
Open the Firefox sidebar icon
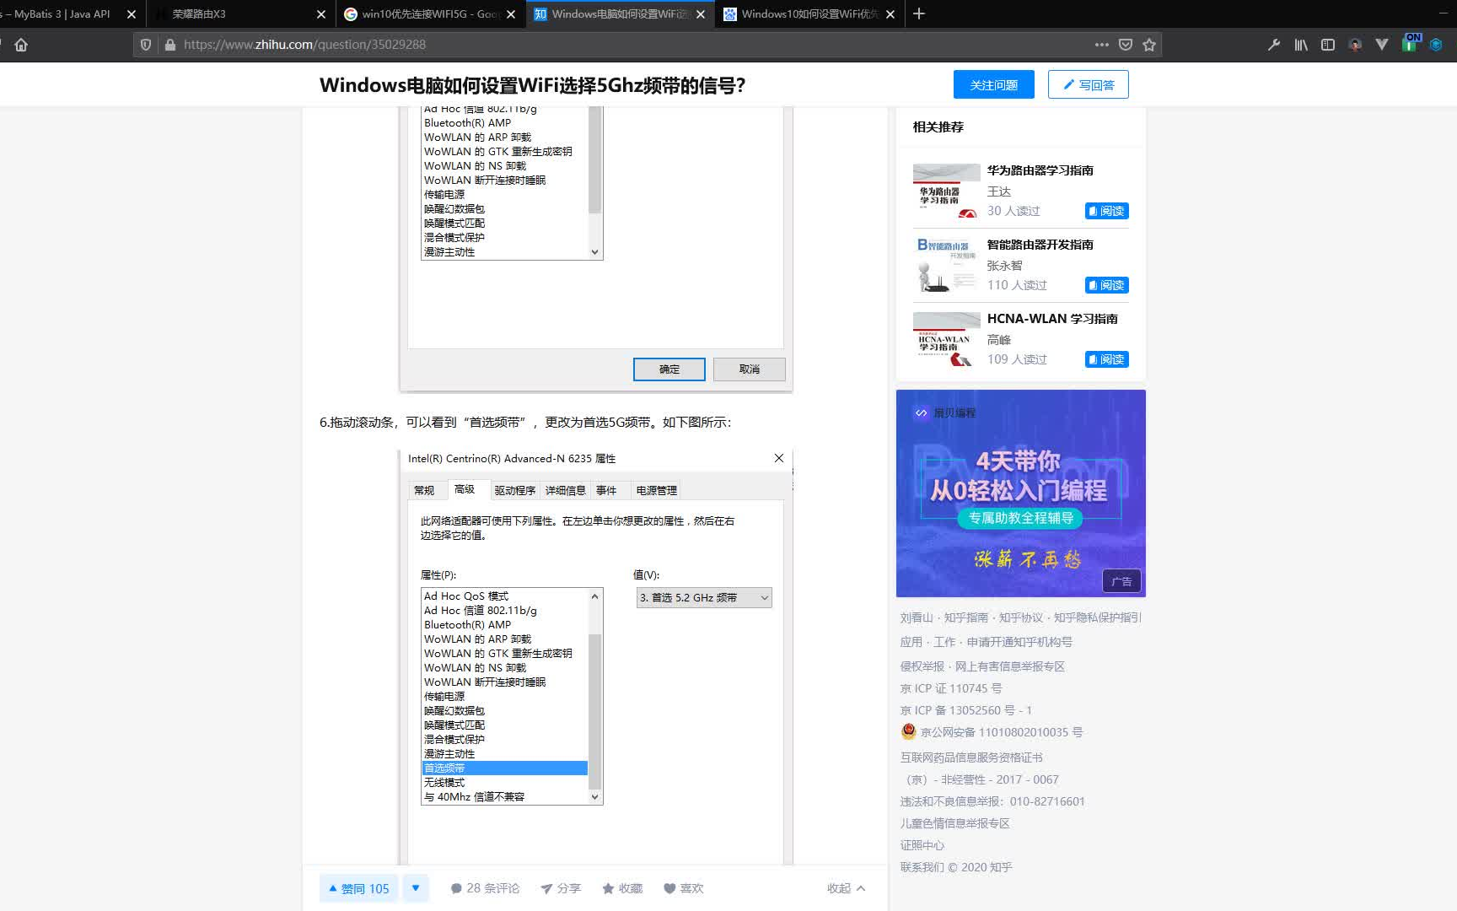1326,45
